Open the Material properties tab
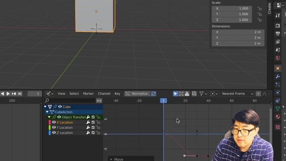This screenshot has width=286, height=161. [278, 117]
